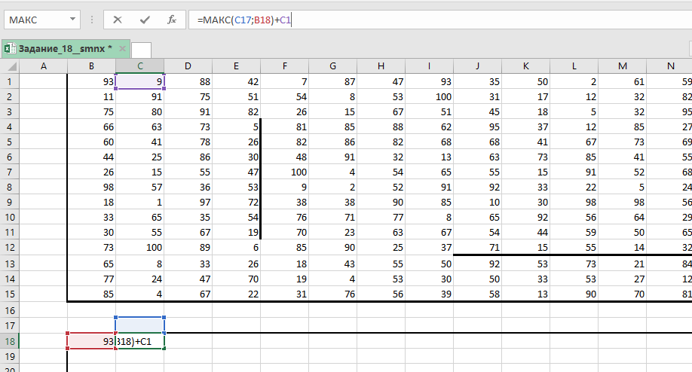Click cell C1 containing 9
The width and height of the screenshot is (692, 372).
click(140, 81)
